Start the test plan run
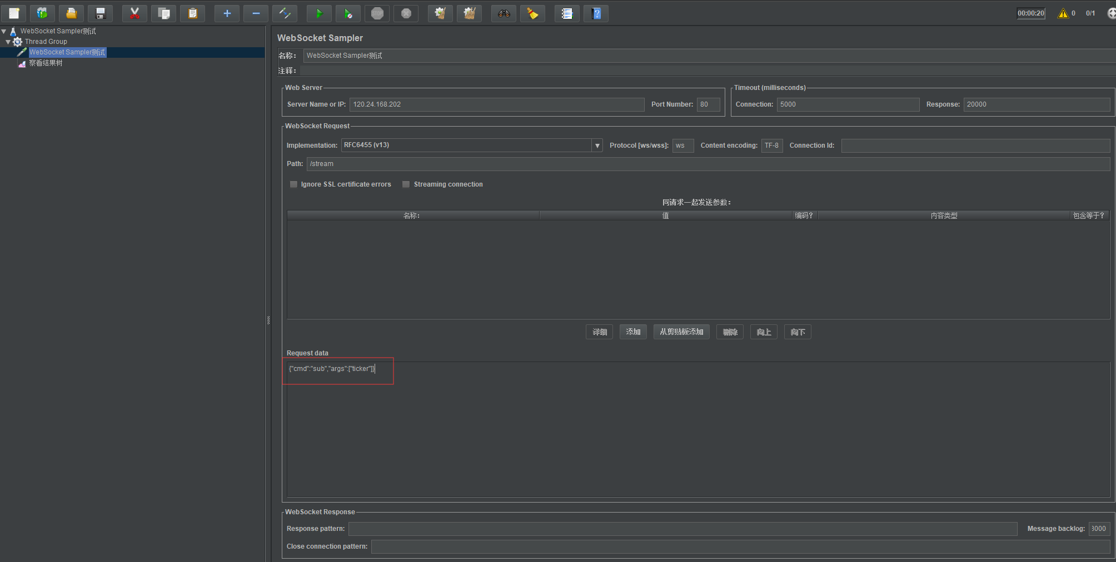 tap(319, 13)
